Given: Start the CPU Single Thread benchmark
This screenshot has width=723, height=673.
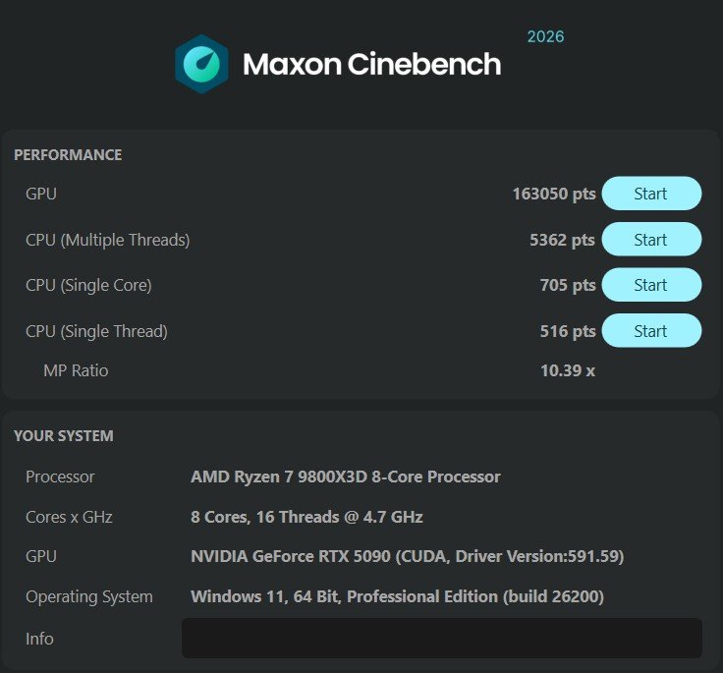Looking at the screenshot, I should [651, 331].
